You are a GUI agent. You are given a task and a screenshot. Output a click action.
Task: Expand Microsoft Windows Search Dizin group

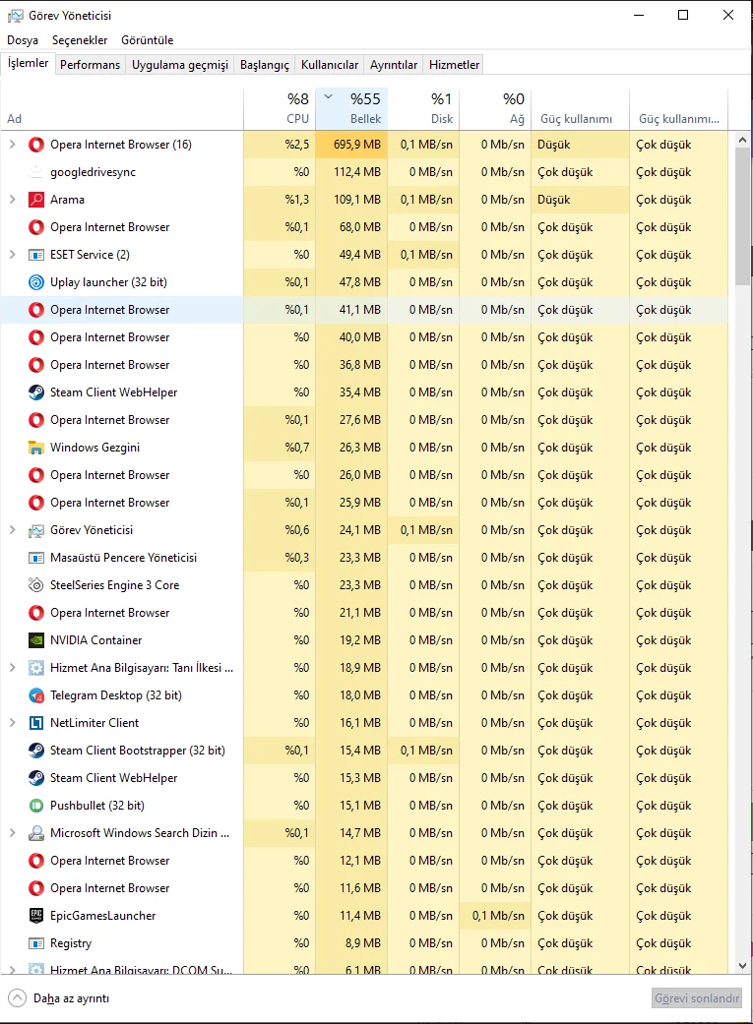[13, 833]
